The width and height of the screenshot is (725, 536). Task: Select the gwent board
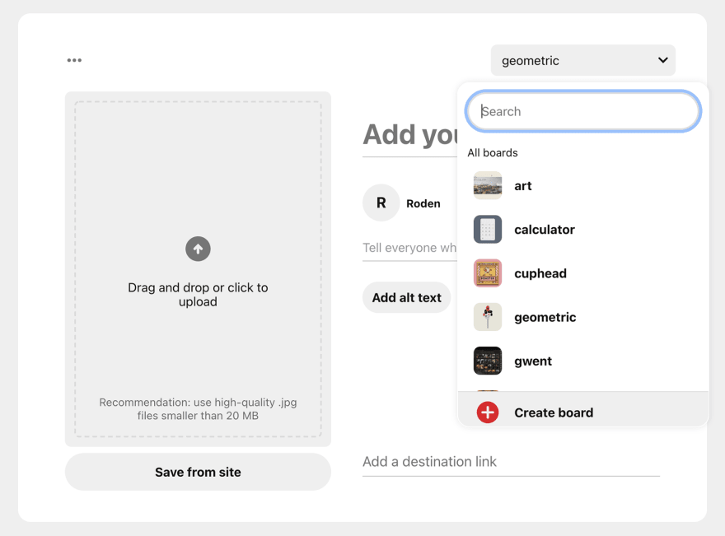tap(583, 361)
